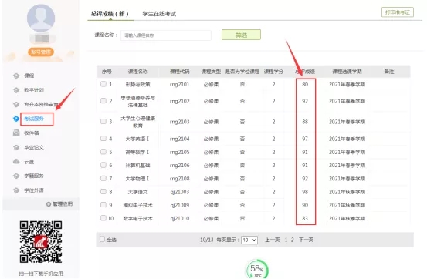Click course code rng2105
The width and height of the screenshot is (427, 279).
[179, 153]
